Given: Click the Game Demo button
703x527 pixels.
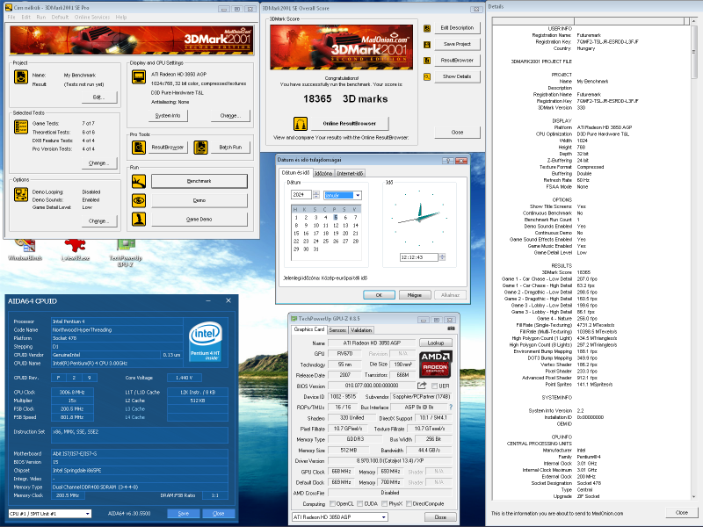Looking at the screenshot, I should point(199,219).
